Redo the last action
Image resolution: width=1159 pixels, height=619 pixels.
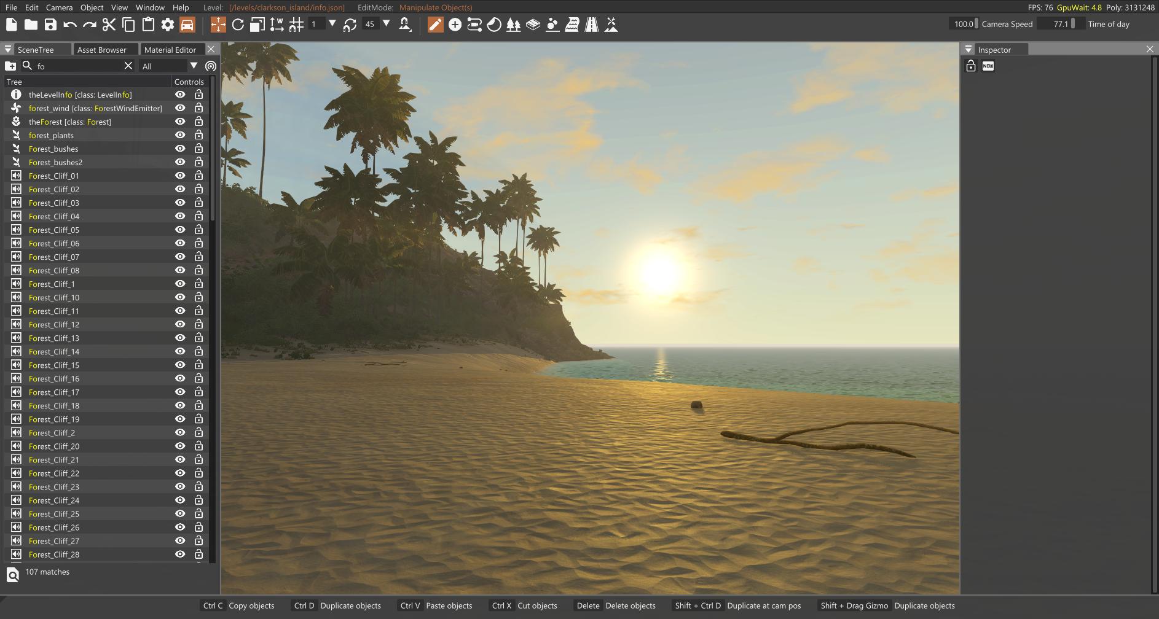coord(90,25)
